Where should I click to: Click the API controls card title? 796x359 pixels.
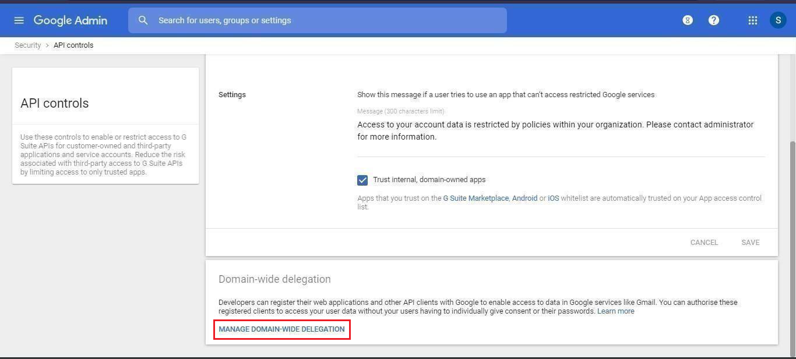[55, 104]
